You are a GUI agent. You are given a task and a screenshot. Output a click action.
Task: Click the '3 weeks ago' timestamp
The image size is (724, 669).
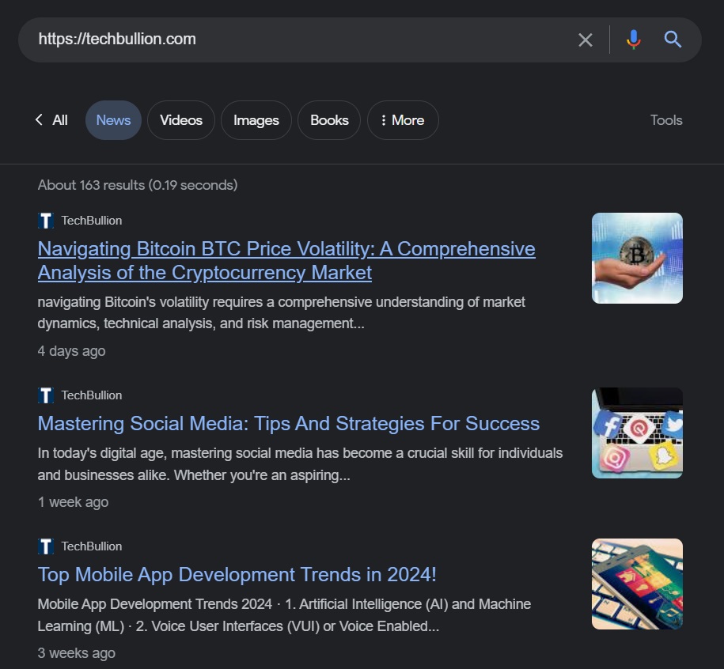[76, 653]
